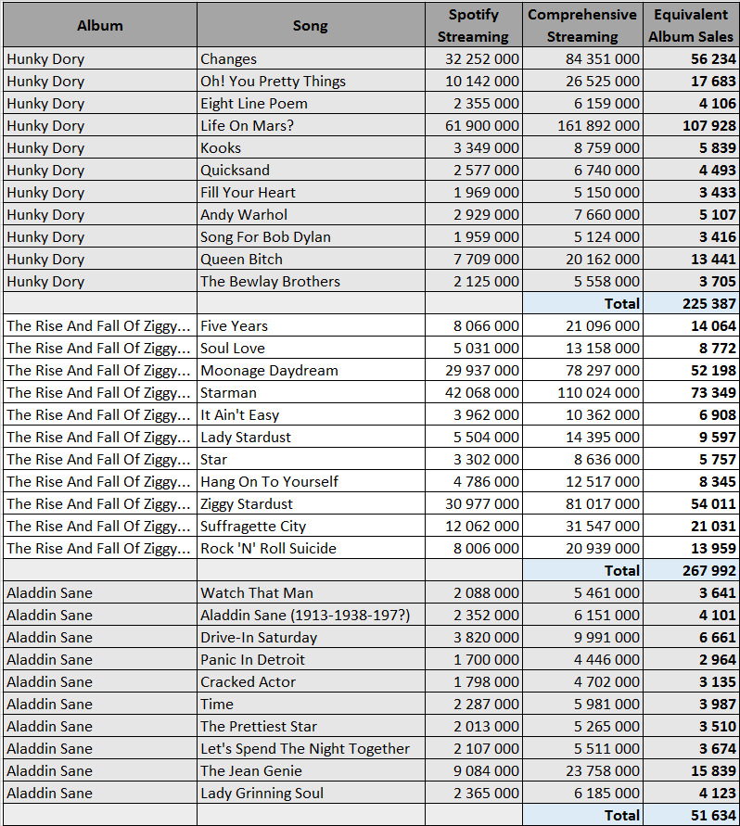Click the 'Starman' song cell
740x826 pixels.
click(x=311, y=392)
